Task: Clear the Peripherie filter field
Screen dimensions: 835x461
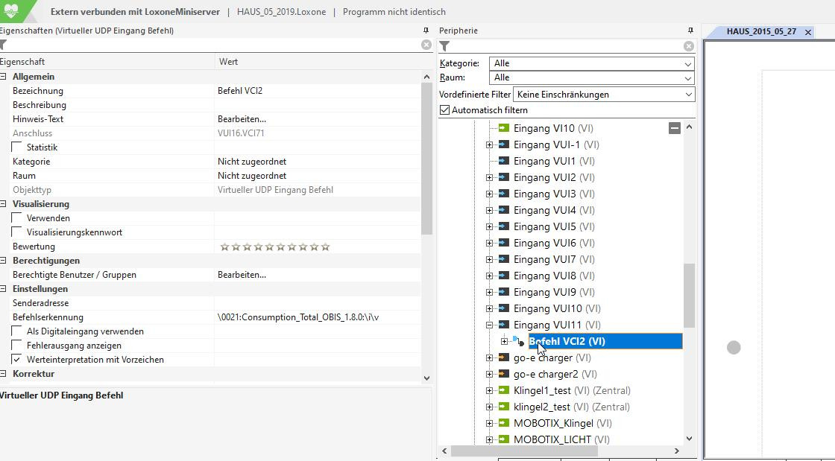Action: click(x=688, y=46)
